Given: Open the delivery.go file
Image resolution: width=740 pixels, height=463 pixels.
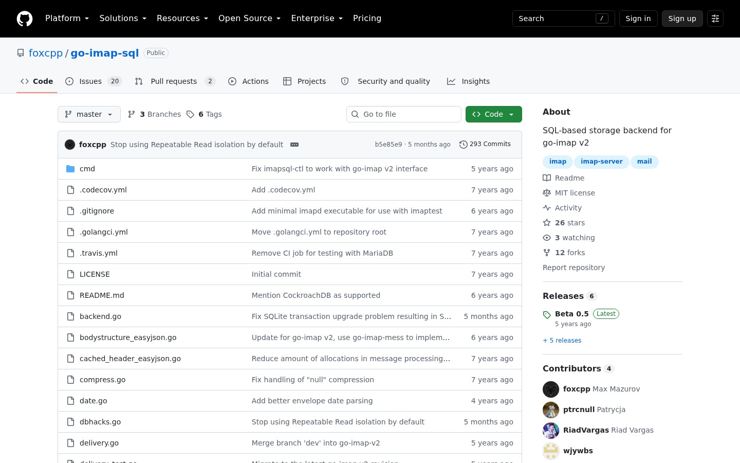Looking at the screenshot, I should point(99,443).
